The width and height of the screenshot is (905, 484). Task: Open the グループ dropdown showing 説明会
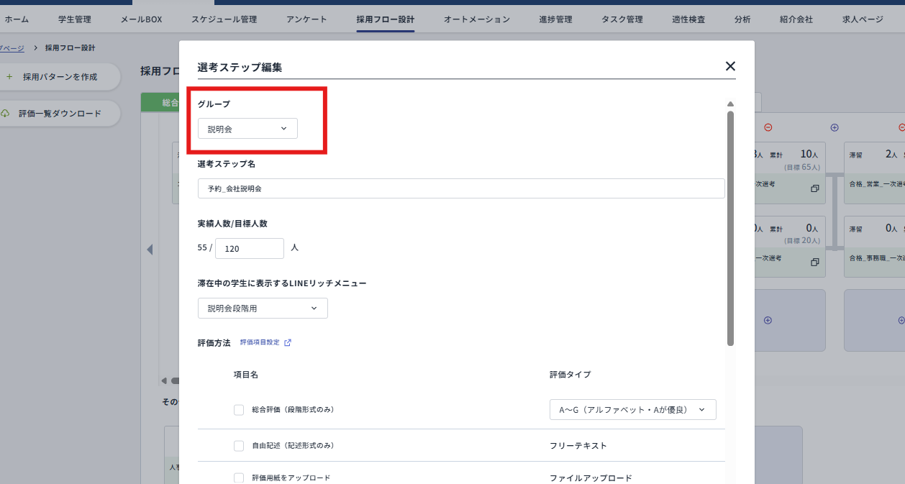(x=247, y=128)
